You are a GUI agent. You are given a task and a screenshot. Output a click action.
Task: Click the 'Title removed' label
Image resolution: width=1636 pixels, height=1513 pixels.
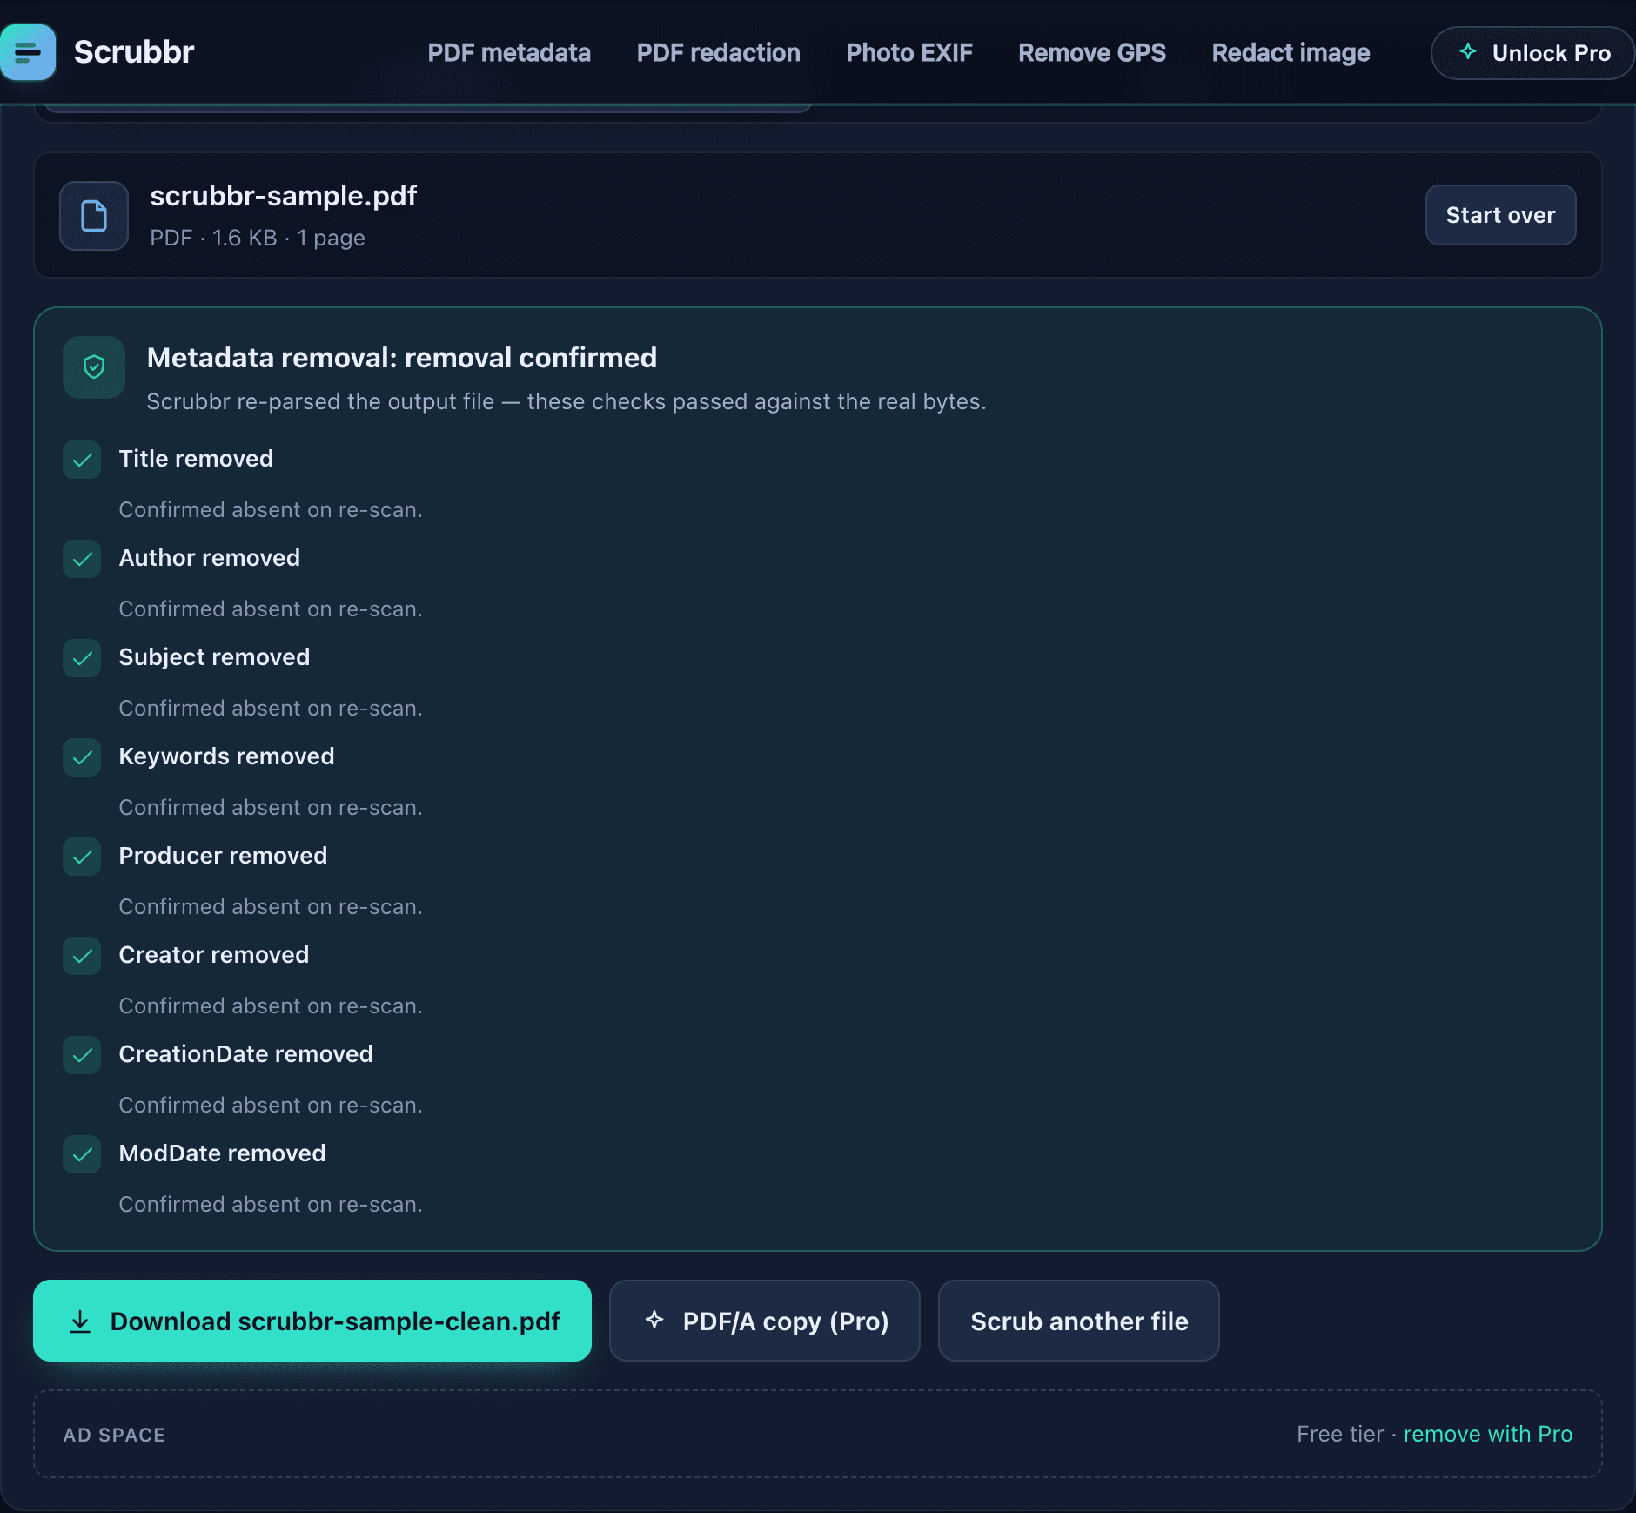point(196,459)
